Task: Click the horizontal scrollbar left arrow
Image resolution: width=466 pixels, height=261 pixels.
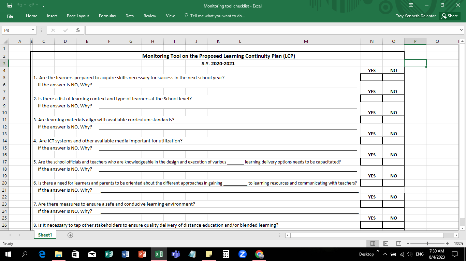Action: pos(288,235)
